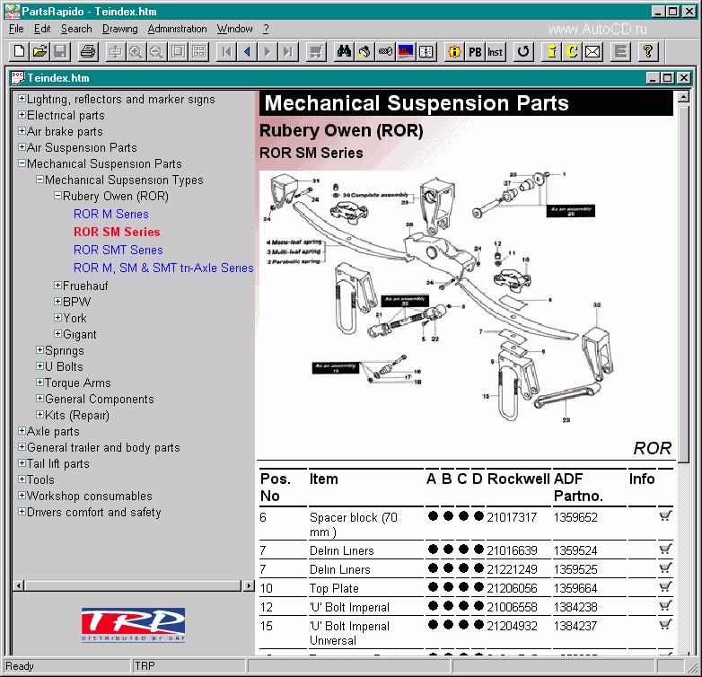This screenshot has height=677, width=702.
Task: Click the content pane scroll up arrow
Action: pyautogui.click(x=683, y=97)
